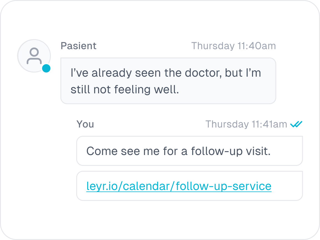
Task: Click the person silhouette inside the avatar
Action: (x=34, y=56)
